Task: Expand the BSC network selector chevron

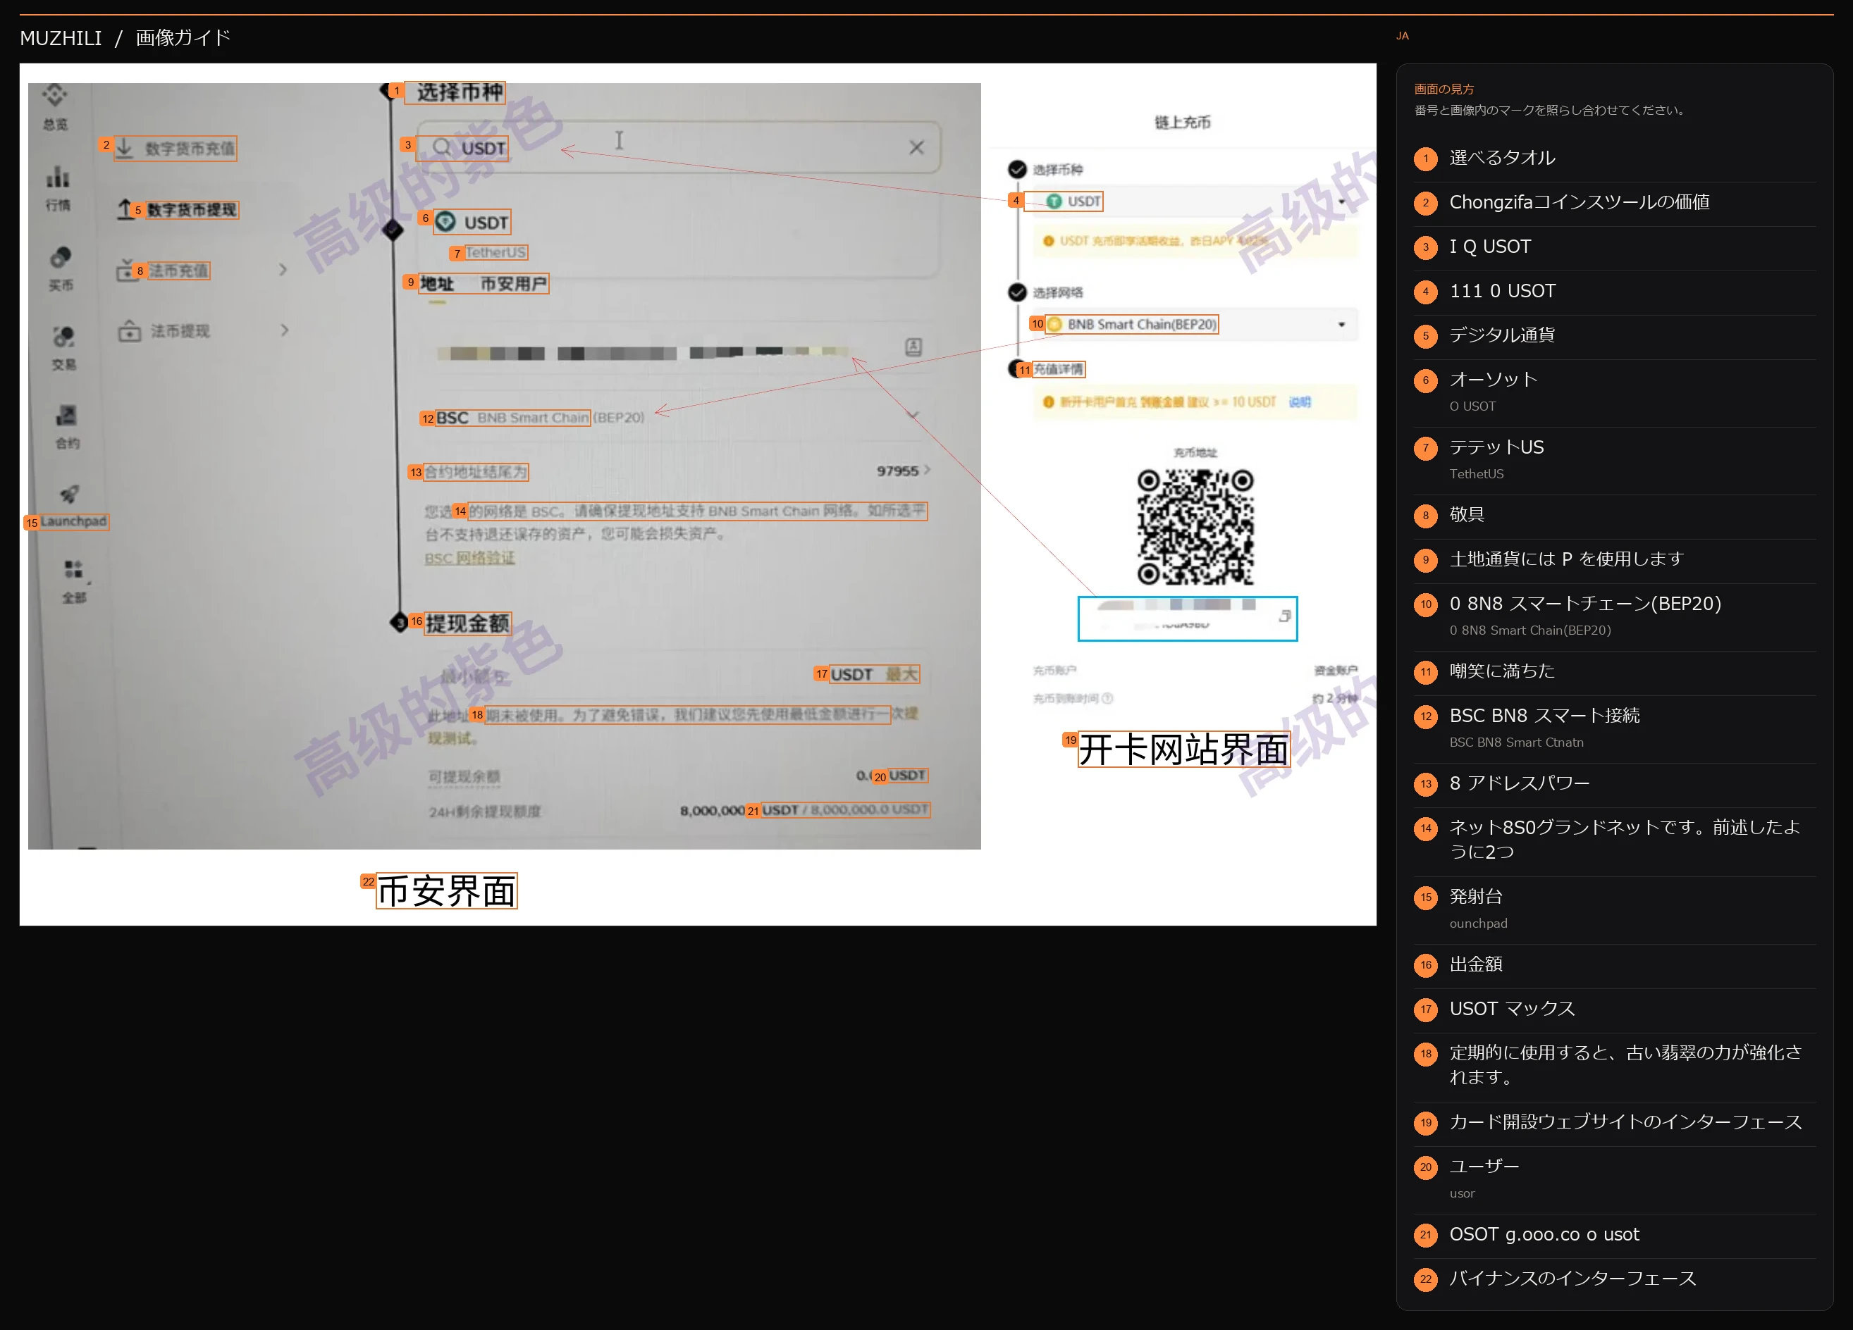Action: click(x=913, y=416)
